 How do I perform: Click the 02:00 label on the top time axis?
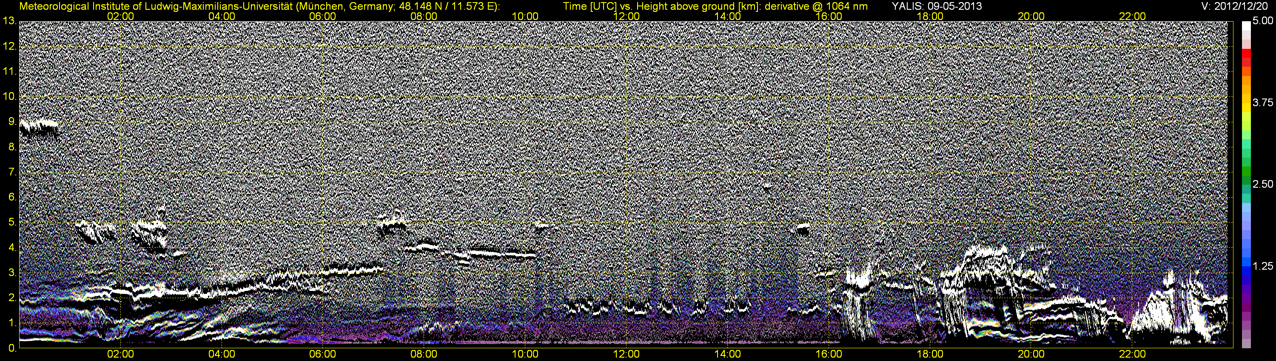pyautogui.click(x=121, y=16)
